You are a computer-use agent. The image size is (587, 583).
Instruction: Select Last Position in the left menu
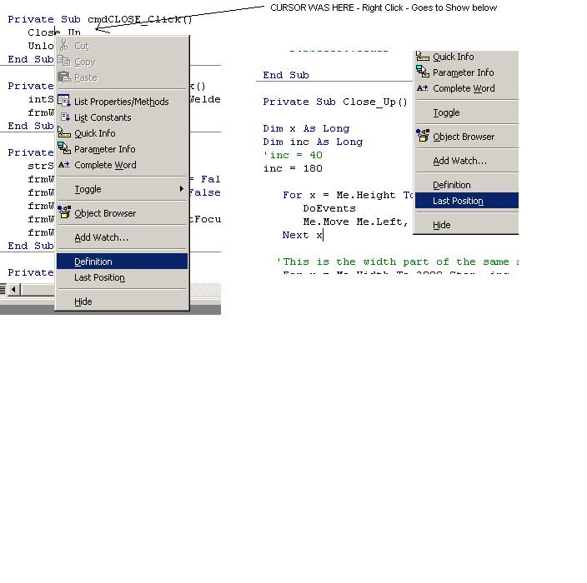122,277
